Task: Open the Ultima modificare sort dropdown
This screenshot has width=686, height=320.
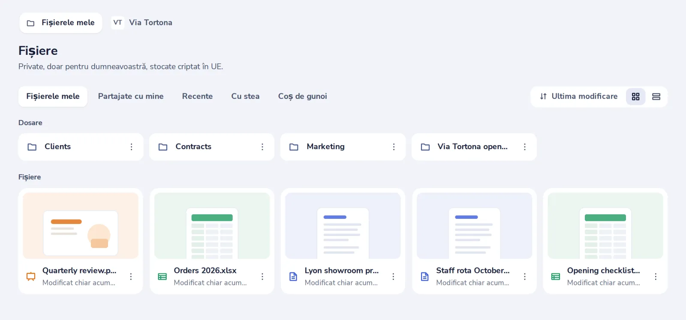Action: coord(578,96)
